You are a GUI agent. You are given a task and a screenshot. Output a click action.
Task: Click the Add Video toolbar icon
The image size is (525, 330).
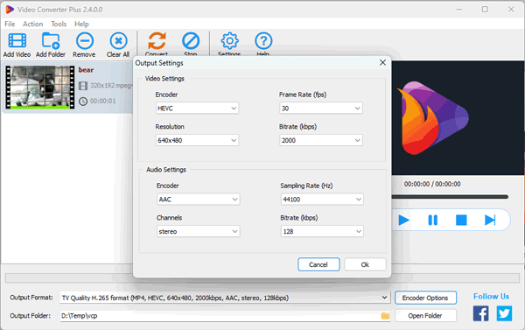click(x=17, y=40)
